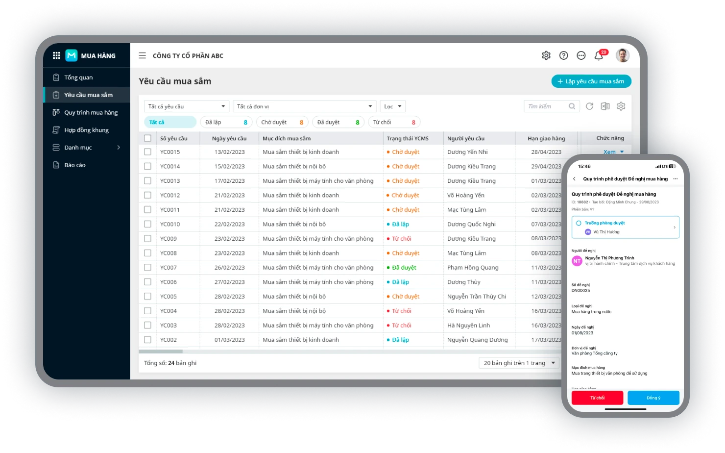Screen dimensions: 725x453
Task: Expand the 'Tất cả đơn vị' dropdown
Action: [x=304, y=106]
